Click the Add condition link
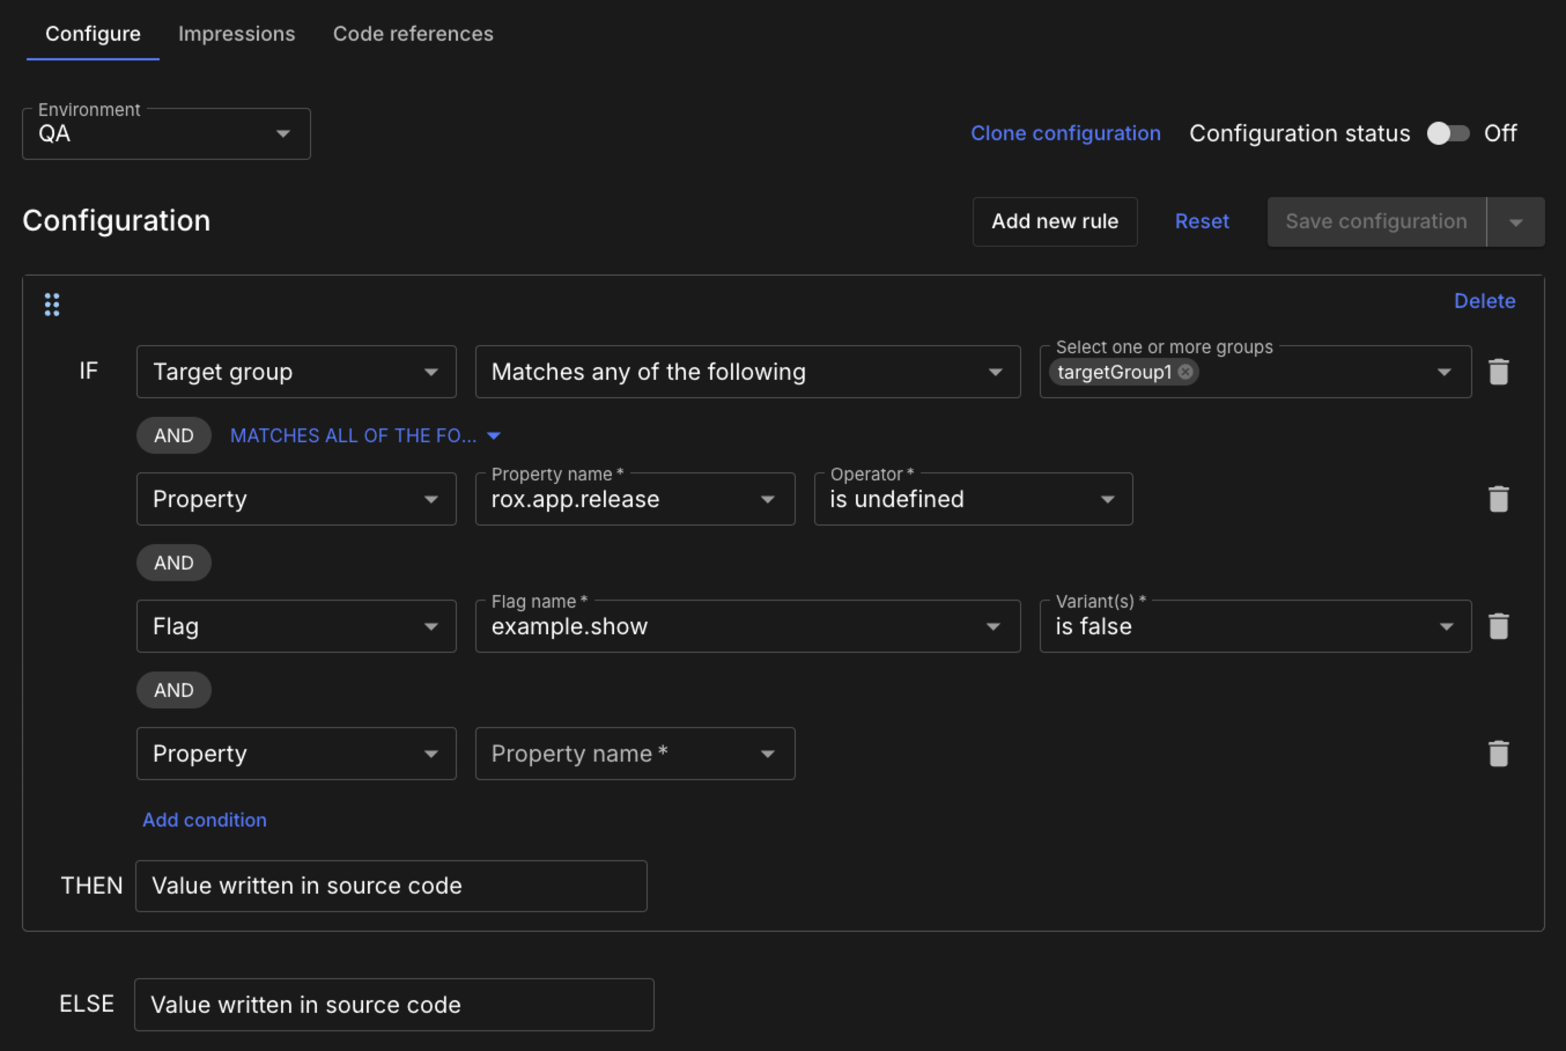Screen dimensions: 1566x1051 [x=205, y=820]
